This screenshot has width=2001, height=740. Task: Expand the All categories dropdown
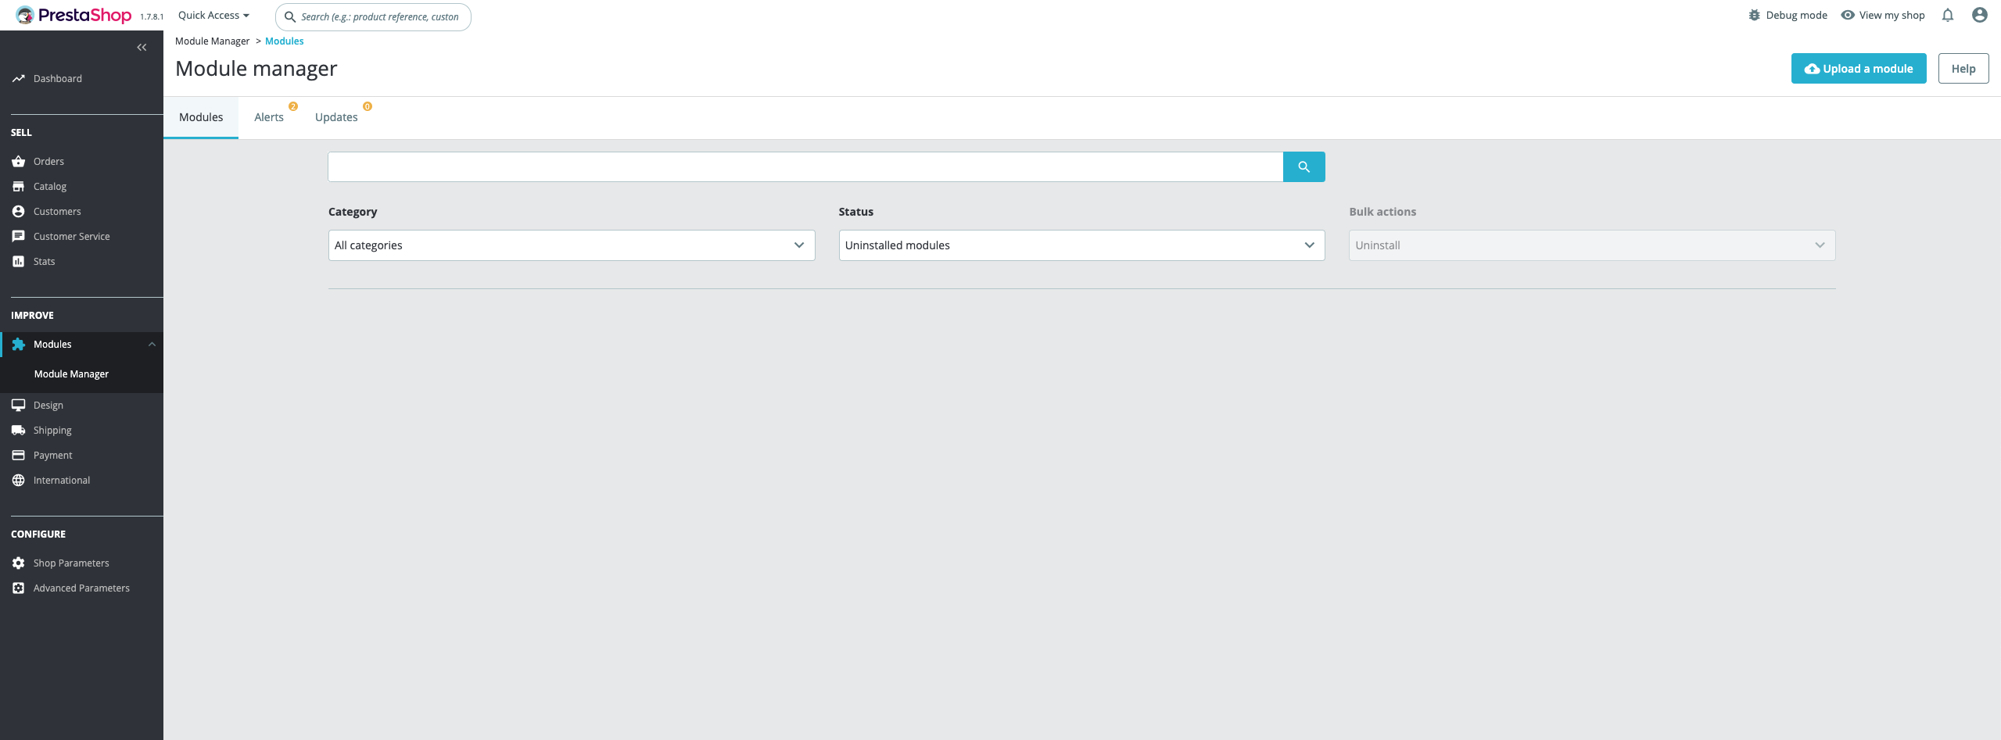point(572,245)
